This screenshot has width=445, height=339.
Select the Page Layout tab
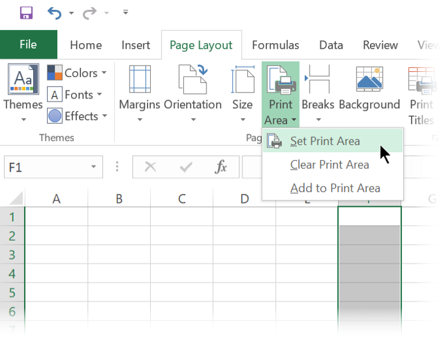pos(201,45)
